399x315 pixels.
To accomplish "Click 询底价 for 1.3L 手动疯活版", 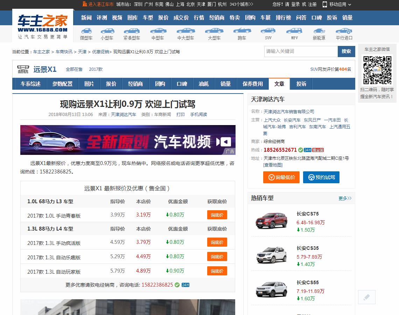I will coord(217,242).
